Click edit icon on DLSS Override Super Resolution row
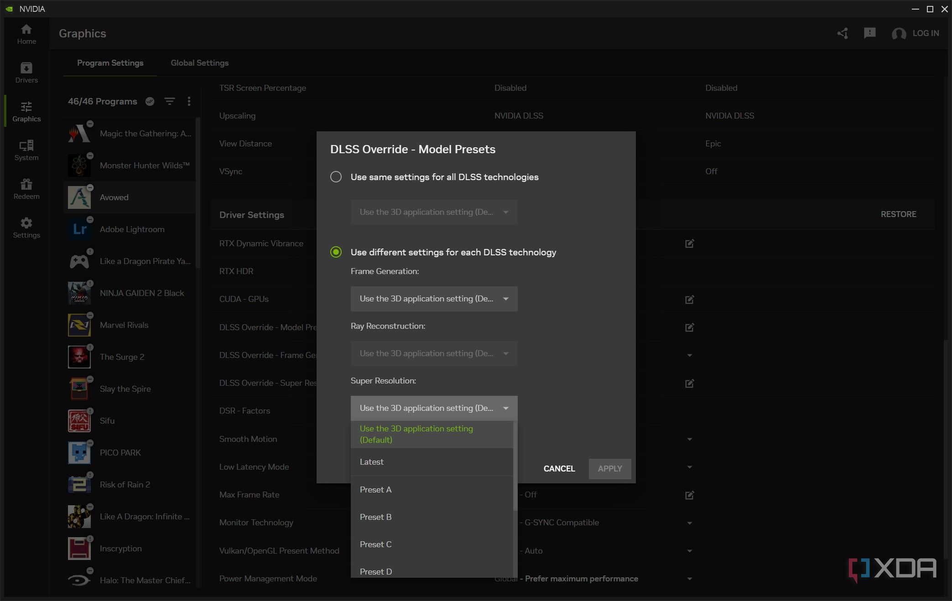The image size is (952, 601). pyautogui.click(x=689, y=383)
